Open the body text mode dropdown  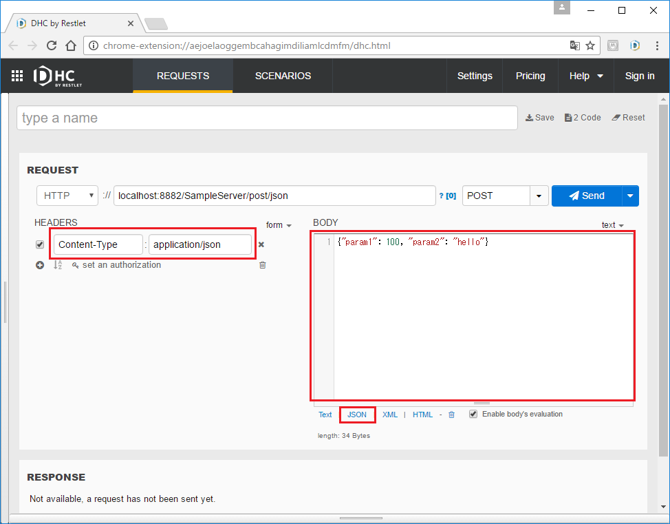tap(613, 225)
